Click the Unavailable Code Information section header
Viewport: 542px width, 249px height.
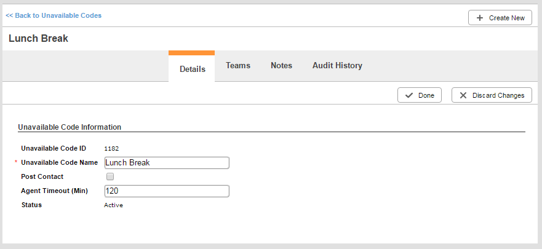(x=70, y=127)
